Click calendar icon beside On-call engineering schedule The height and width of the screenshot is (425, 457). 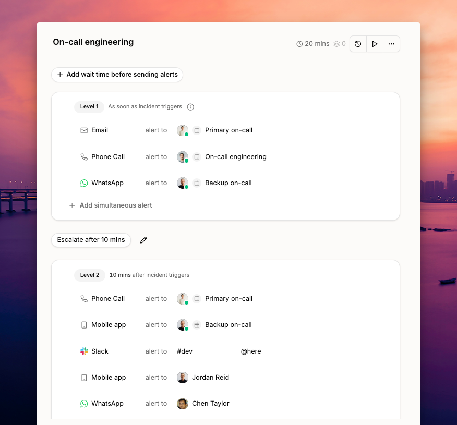tap(197, 157)
